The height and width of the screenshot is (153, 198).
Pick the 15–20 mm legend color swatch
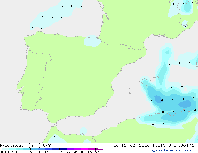49,149
